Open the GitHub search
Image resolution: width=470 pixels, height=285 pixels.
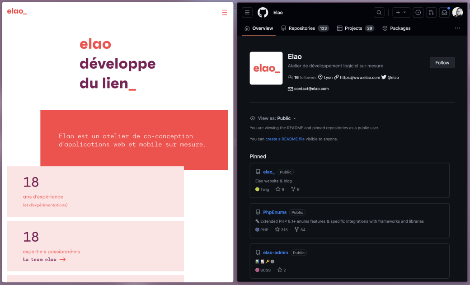[x=379, y=13]
